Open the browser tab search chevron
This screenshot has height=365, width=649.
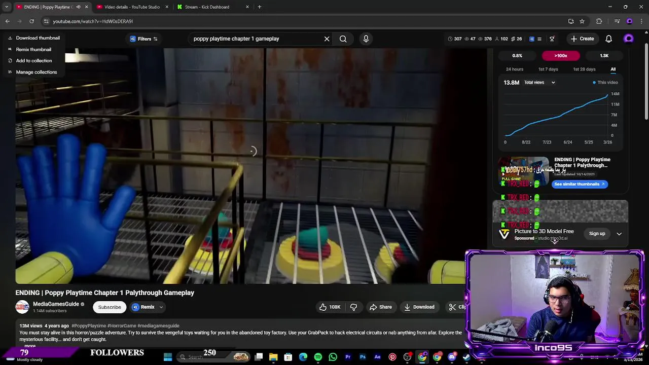point(7,7)
